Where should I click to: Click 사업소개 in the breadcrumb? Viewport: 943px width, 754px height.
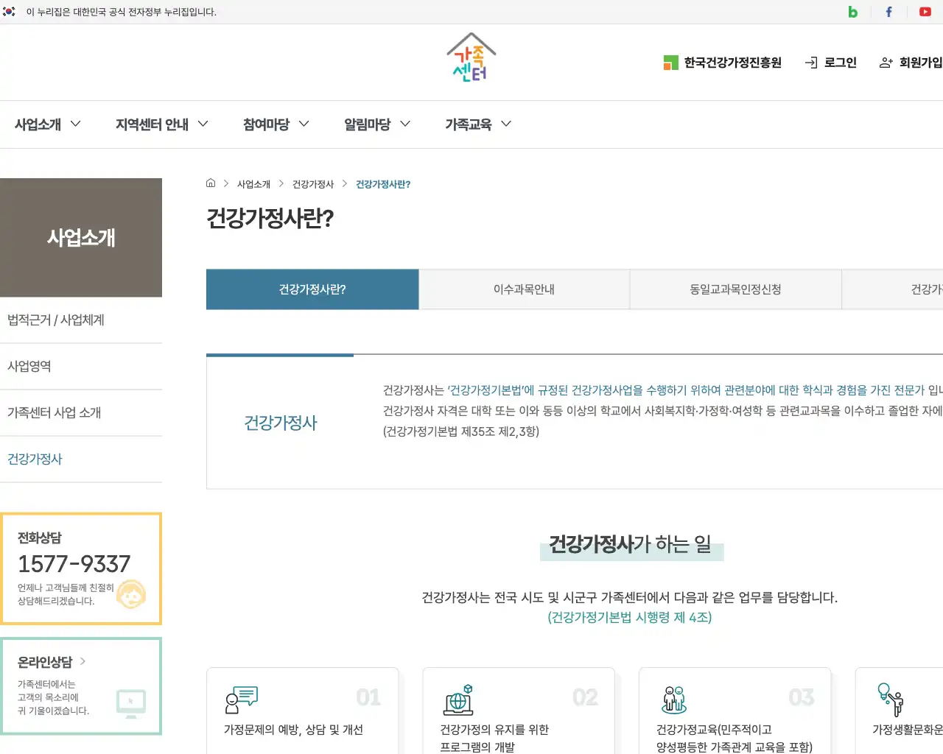[253, 184]
